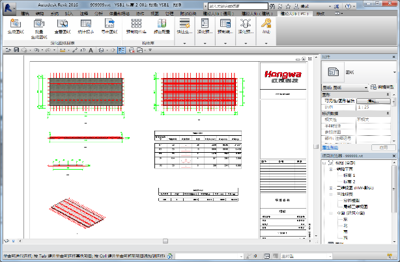Collapse the 标识数据 section in Properties

388,113
